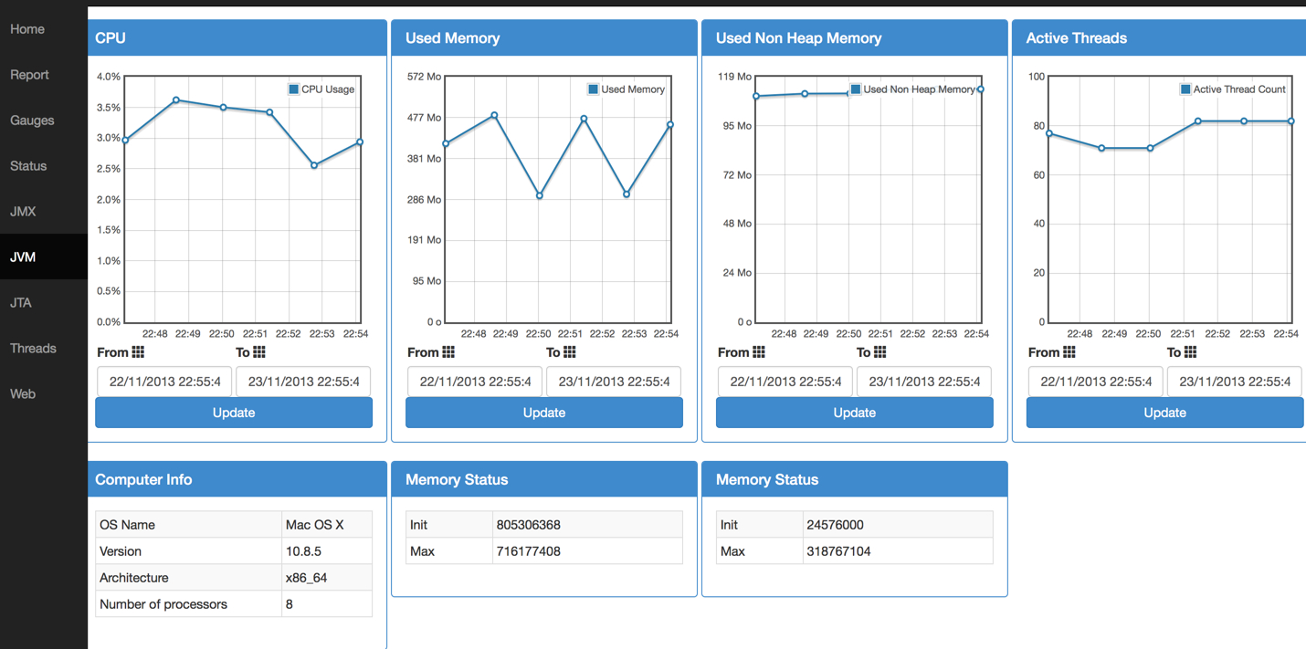Click Used Memory To calendar icon
The width and height of the screenshot is (1306, 649).
570,352
